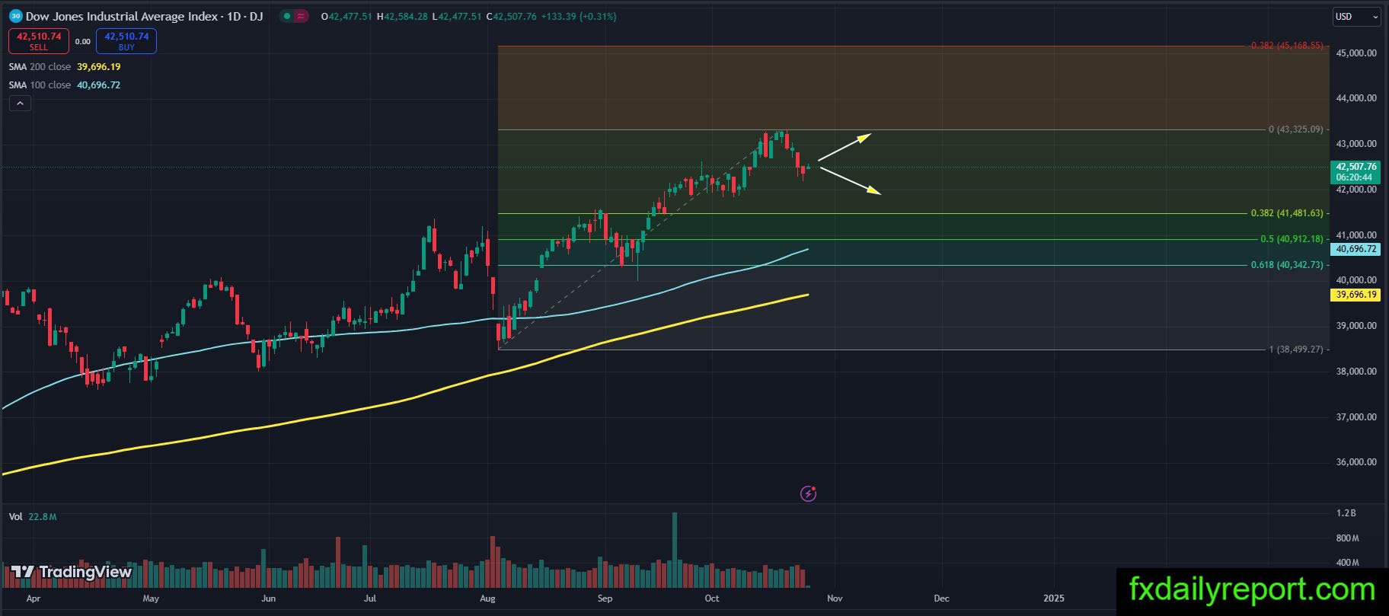Click the 1.2B volume axis label
Viewport: 1389px width, 616px height.
pyautogui.click(x=1346, y=514)
